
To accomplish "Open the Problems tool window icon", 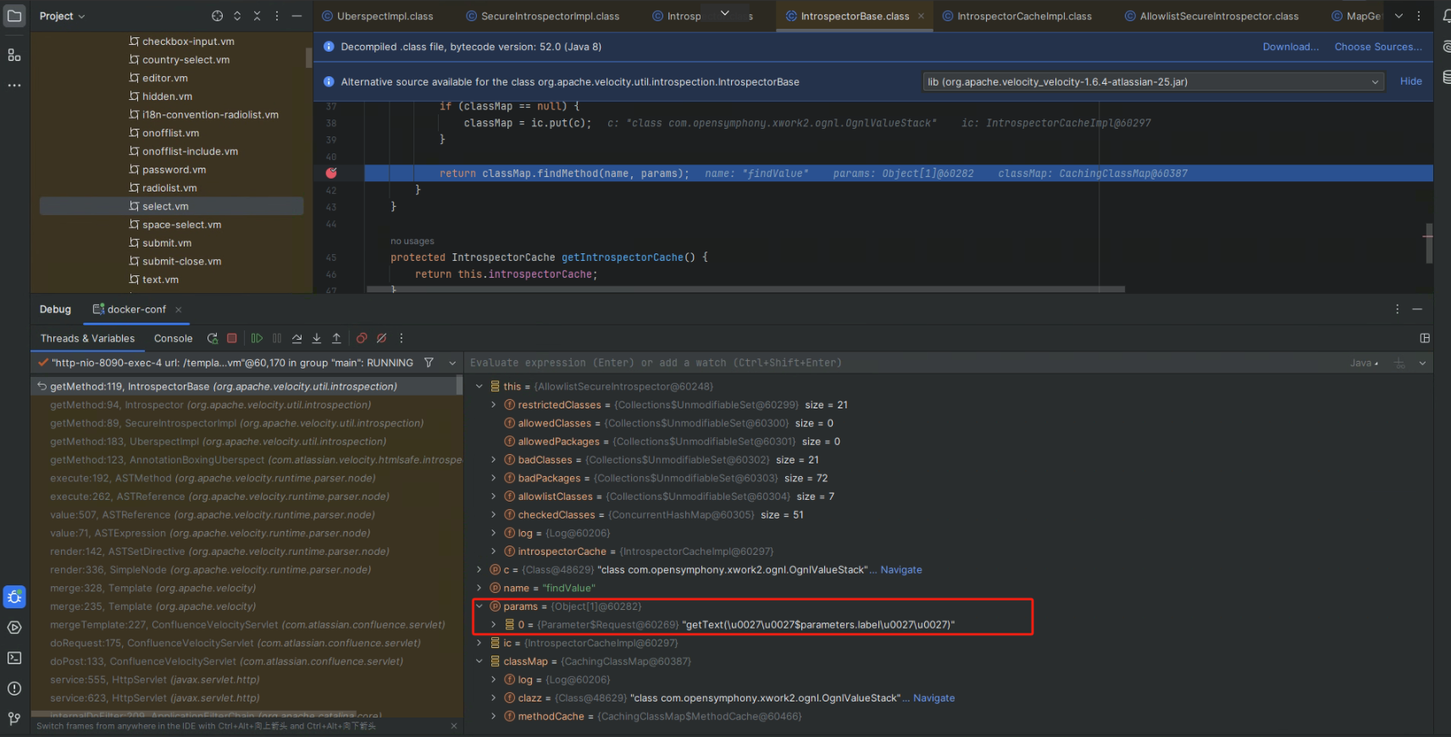I will [14, 689].
